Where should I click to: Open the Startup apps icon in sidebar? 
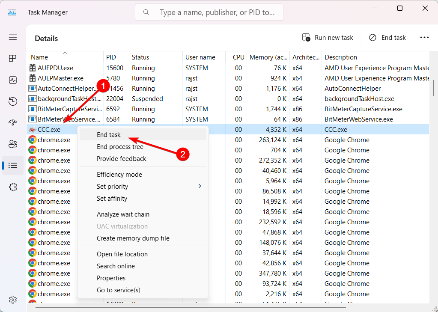[13, 122]
